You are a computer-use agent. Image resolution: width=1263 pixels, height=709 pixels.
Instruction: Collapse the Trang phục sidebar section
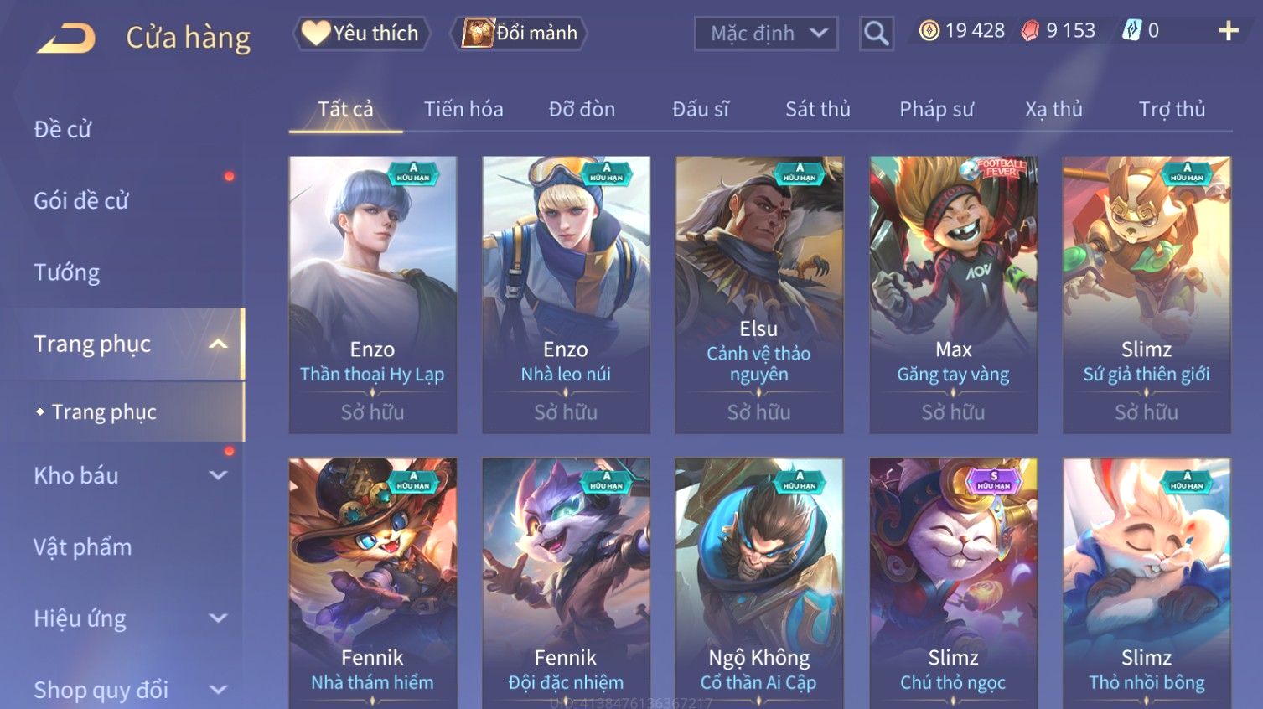(x=218, y=344)
